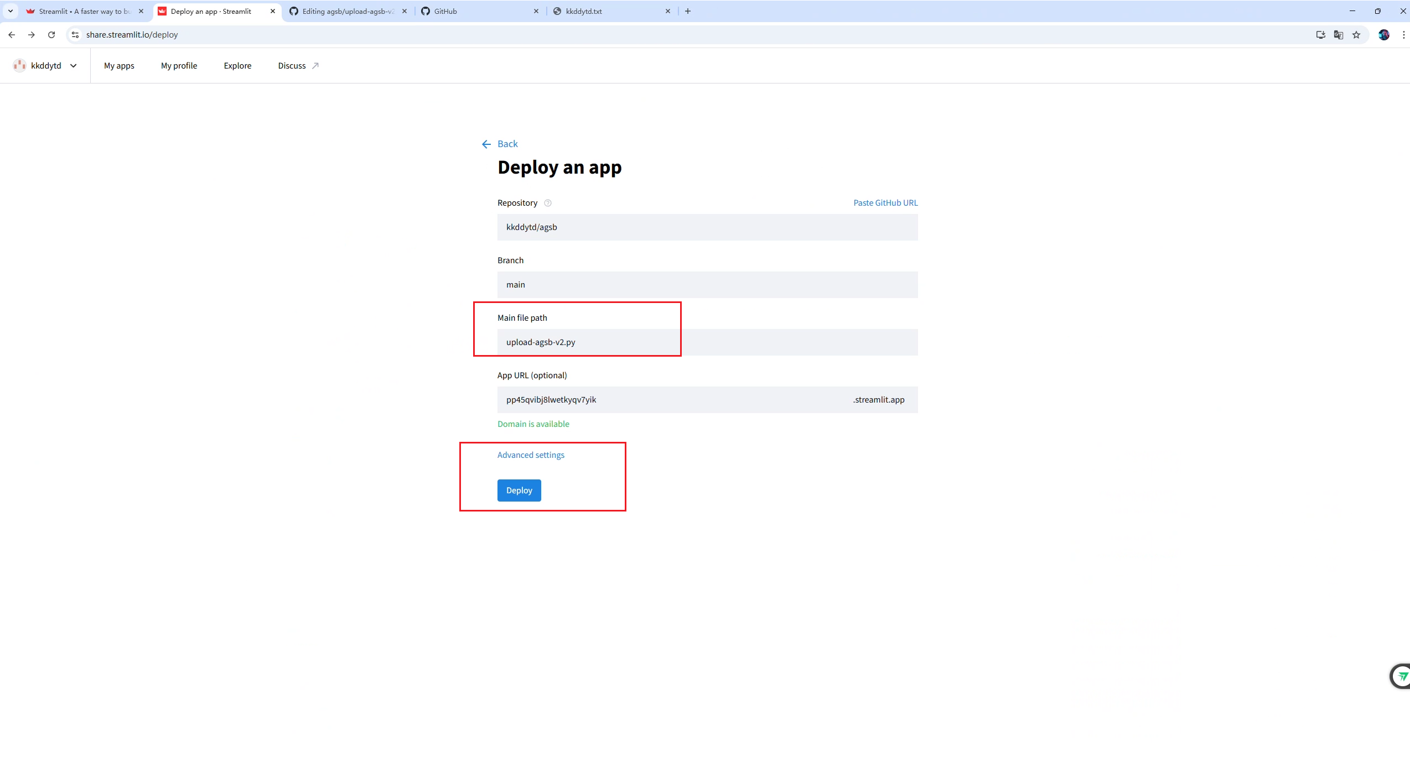
Task: Close the Editing agsb GitHub tab
Action: coord(405,11)
